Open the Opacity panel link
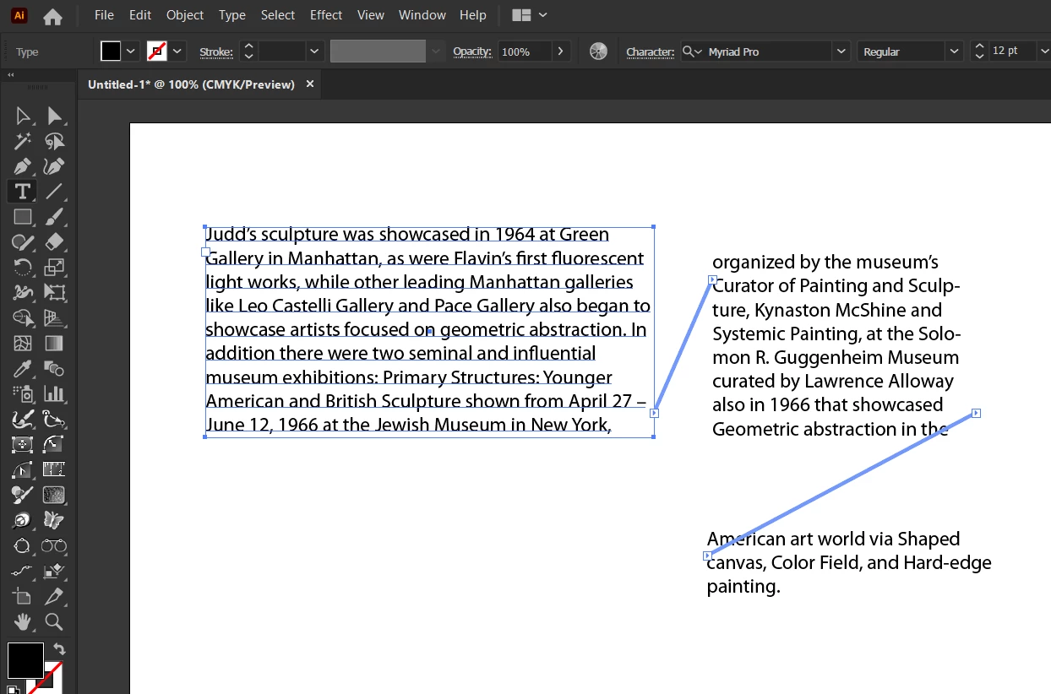Viewport: 1051px width, 694px height. tap(472, 52)
